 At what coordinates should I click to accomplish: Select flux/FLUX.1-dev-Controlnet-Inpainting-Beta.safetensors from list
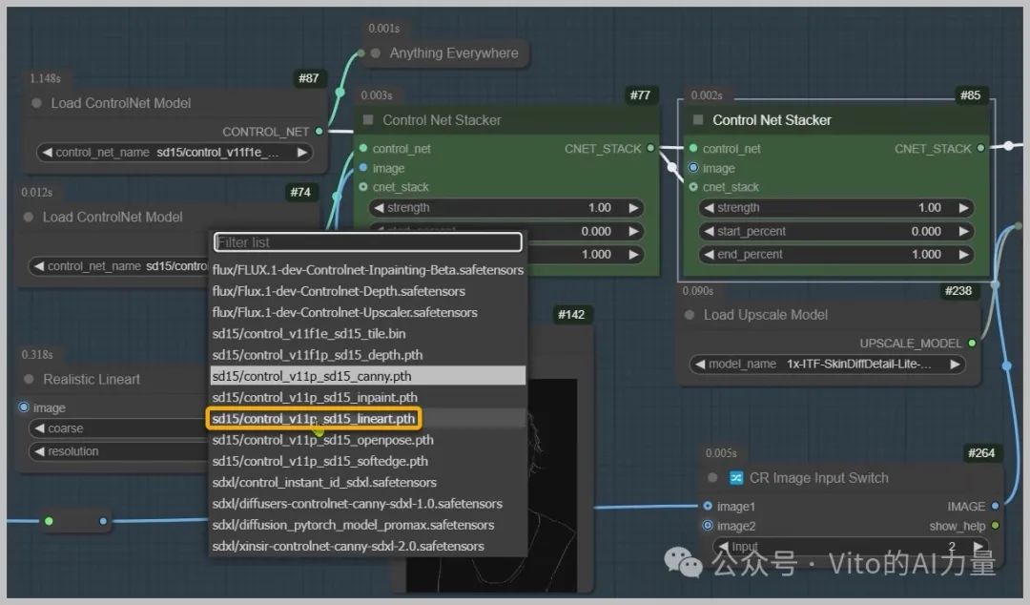[368, 270]
